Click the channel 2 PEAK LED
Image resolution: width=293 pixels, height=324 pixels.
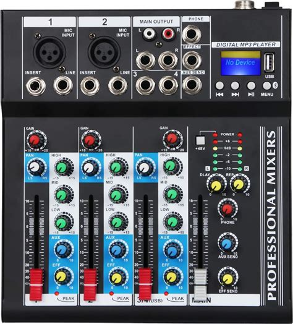click(x=111, y=294)
